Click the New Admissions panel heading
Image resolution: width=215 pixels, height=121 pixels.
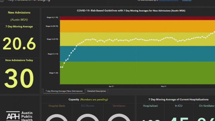19,13
